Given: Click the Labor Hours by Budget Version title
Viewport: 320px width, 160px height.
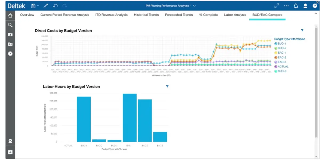Looking at the screenshot, I should coord(71,87).
